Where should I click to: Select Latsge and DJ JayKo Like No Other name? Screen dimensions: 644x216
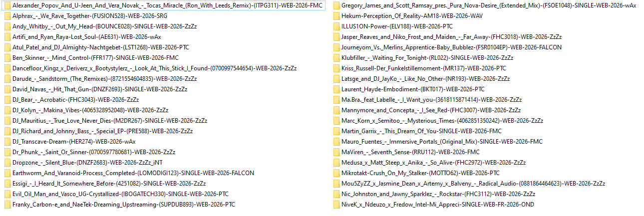point(425,79)
